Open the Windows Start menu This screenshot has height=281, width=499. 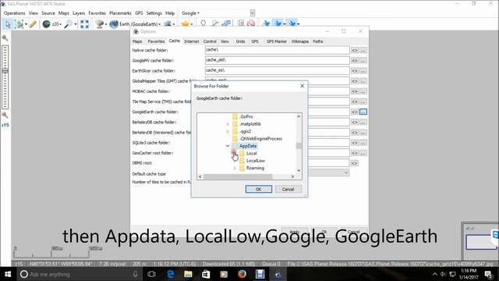tap(8, 274)
